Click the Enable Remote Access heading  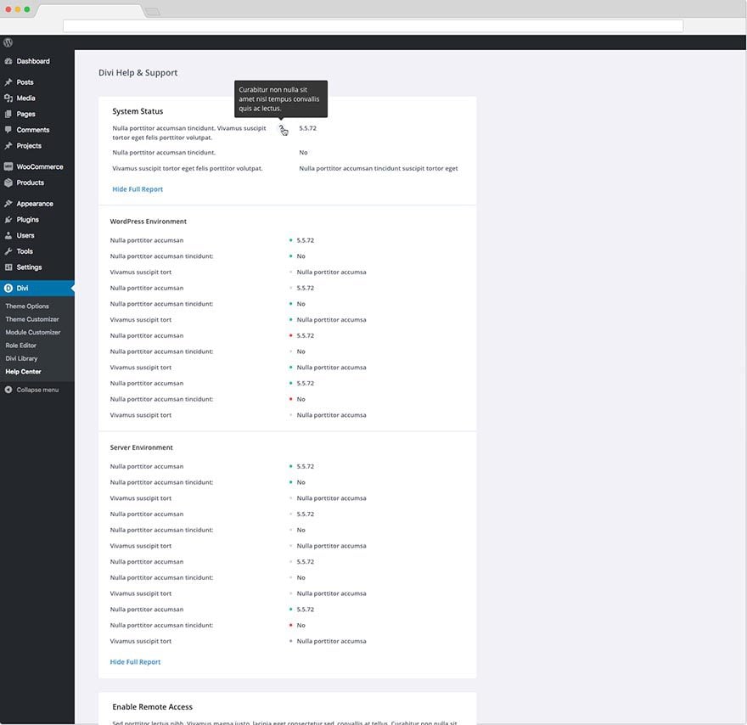(x=153, y=706)
